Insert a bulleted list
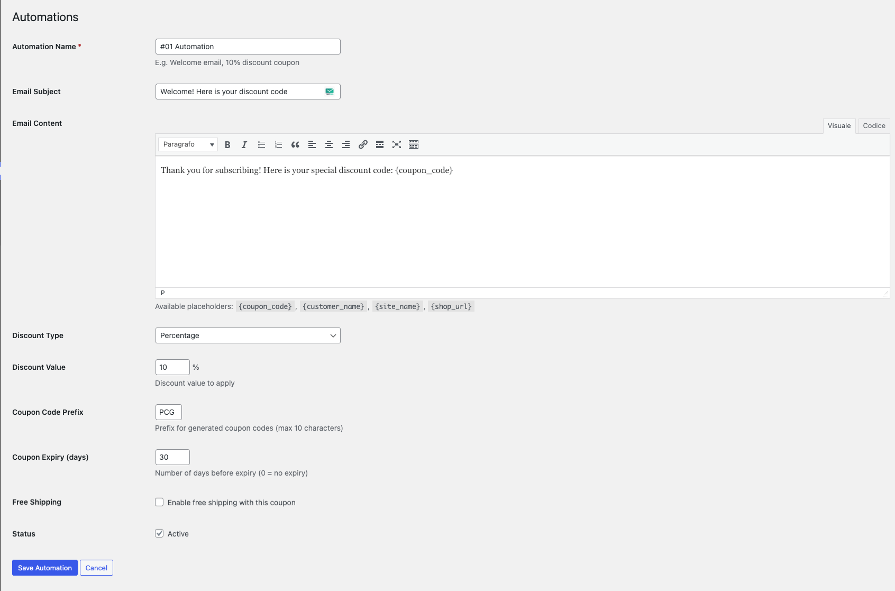 click(261, 144)
